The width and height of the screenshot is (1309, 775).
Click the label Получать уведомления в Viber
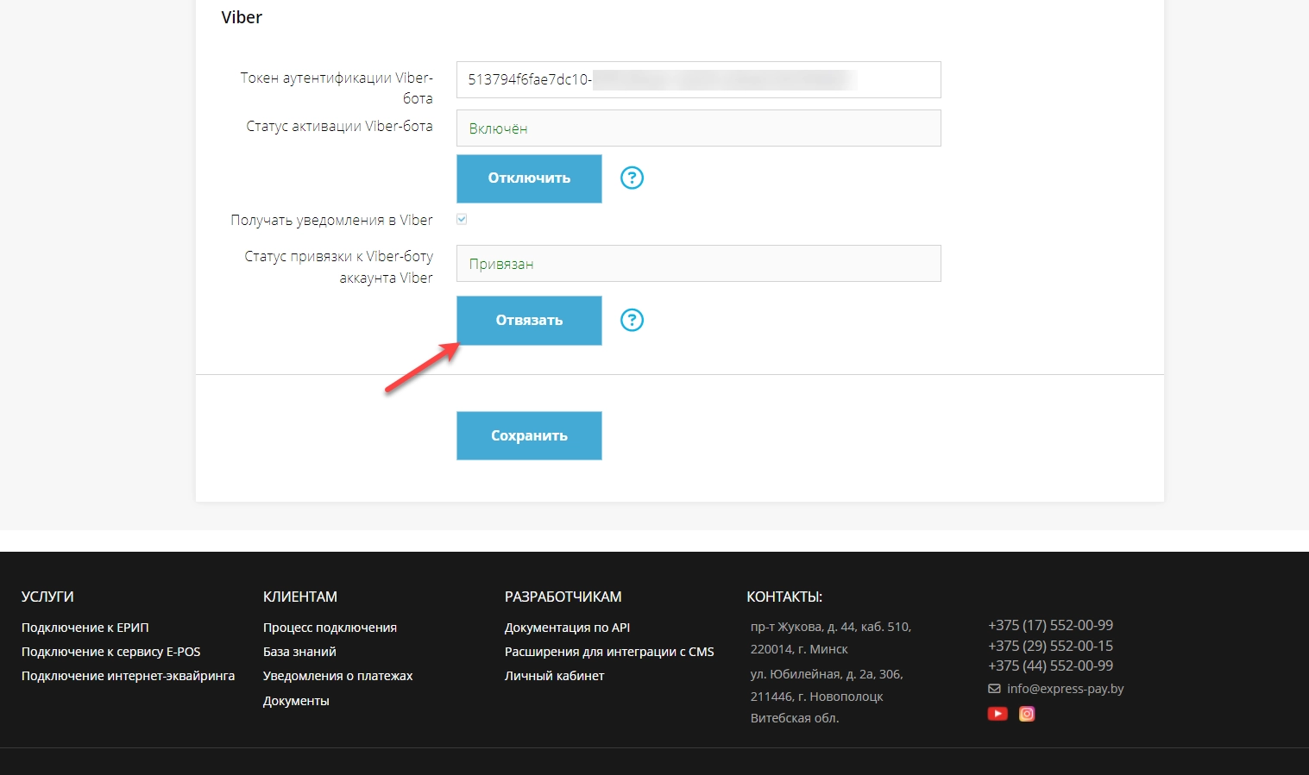click(x=331, y=220)
